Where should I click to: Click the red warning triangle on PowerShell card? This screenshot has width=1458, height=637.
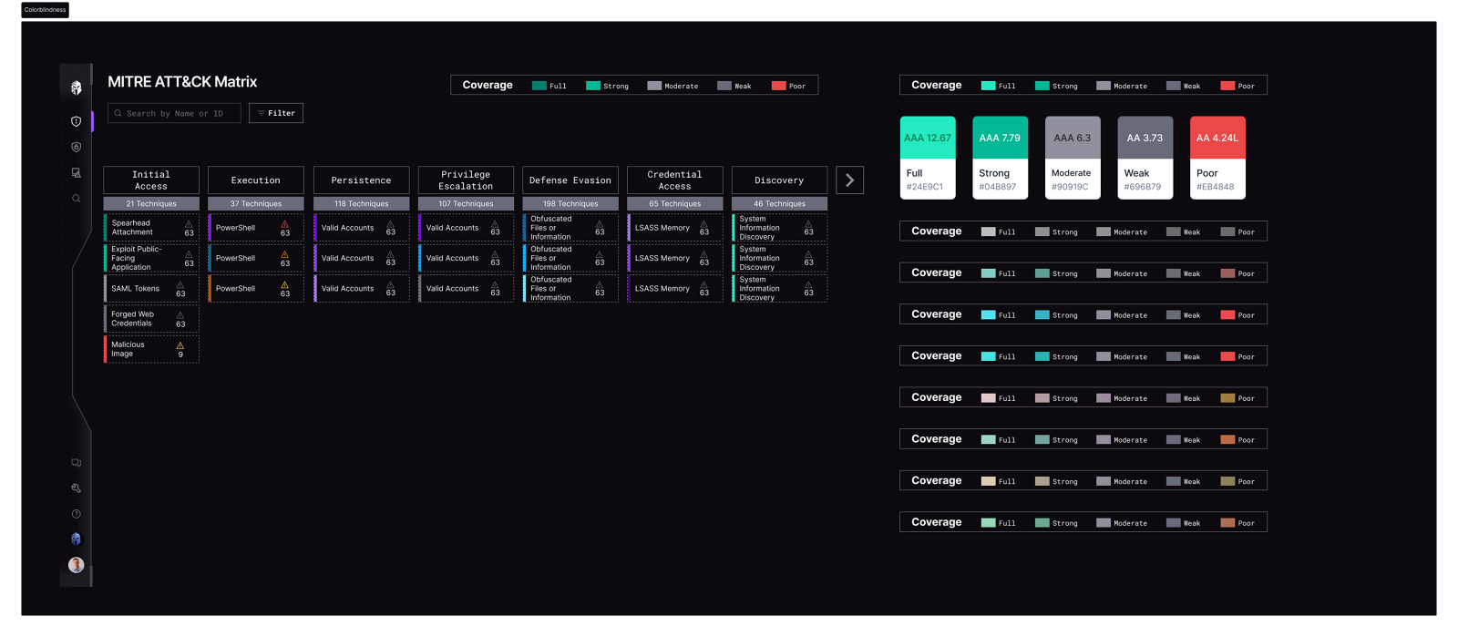point(284,223)
